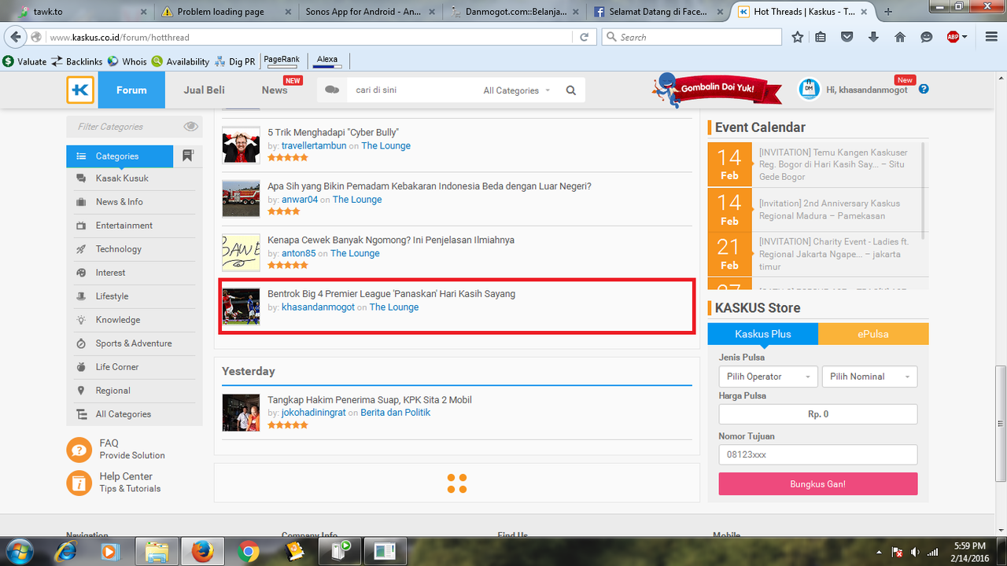Click the chat smiley icon in Firefox toolbar
1007x566 pixels.
(926, 37)
